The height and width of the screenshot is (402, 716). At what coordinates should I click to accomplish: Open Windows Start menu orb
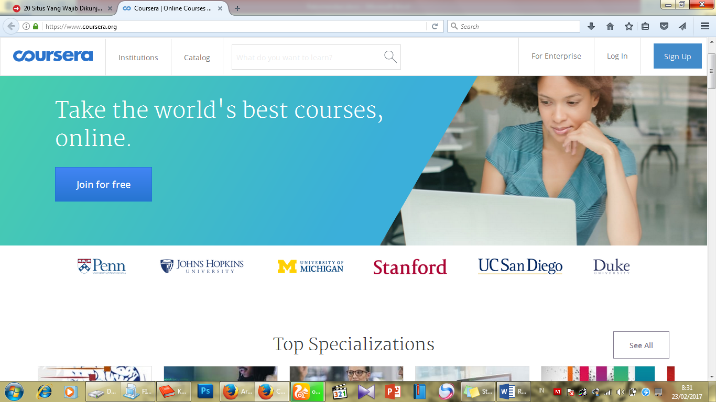[x=14, y=391]
